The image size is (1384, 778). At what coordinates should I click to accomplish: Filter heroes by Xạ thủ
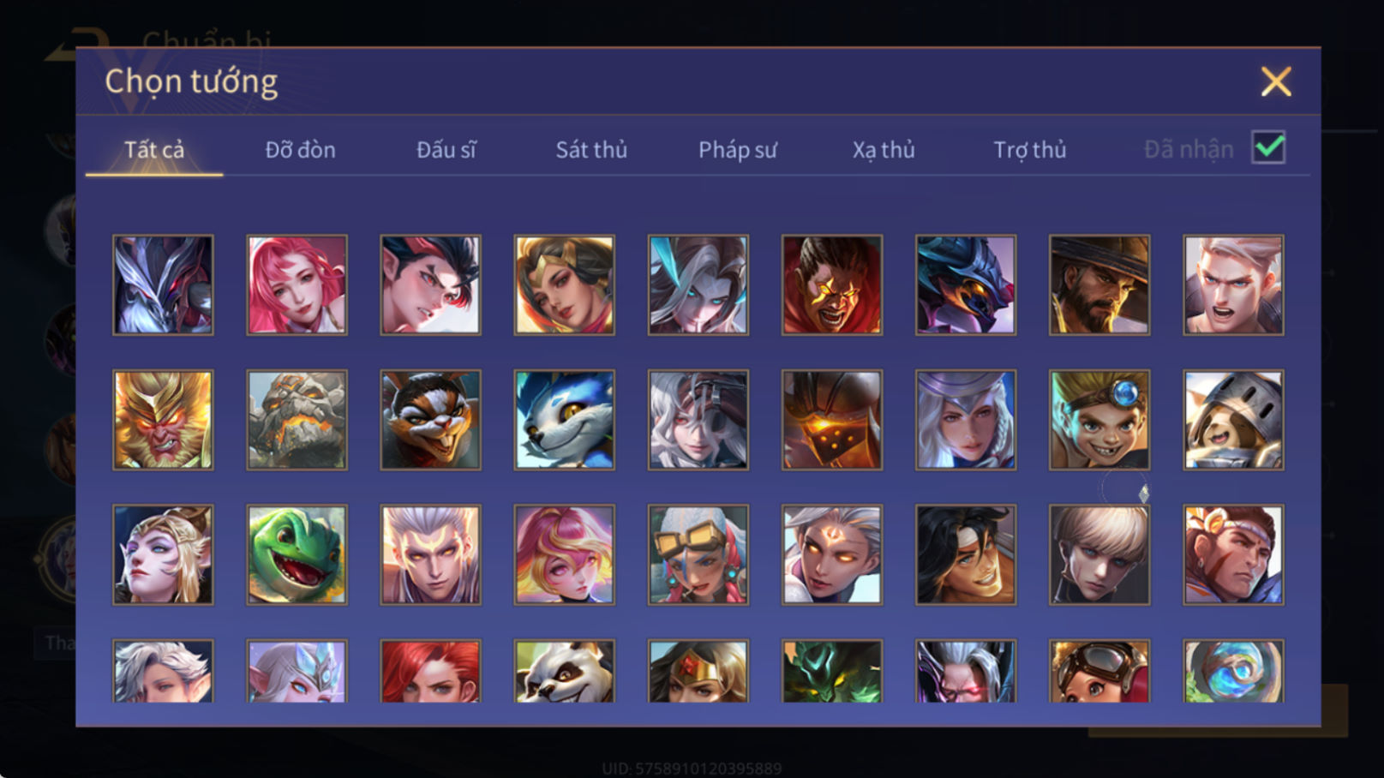(x=884, y=150)
